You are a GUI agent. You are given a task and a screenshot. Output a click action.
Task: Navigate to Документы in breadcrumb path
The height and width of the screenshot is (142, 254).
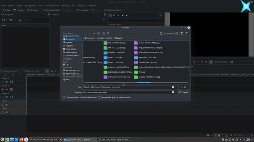click(x=89, y=38)
